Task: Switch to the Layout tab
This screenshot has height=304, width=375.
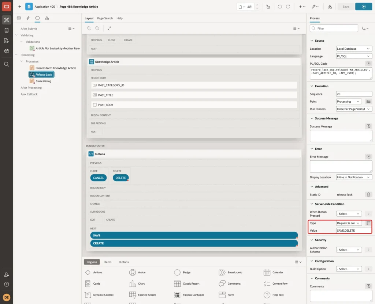Action: pyautogui.click(x=89, y=18)
